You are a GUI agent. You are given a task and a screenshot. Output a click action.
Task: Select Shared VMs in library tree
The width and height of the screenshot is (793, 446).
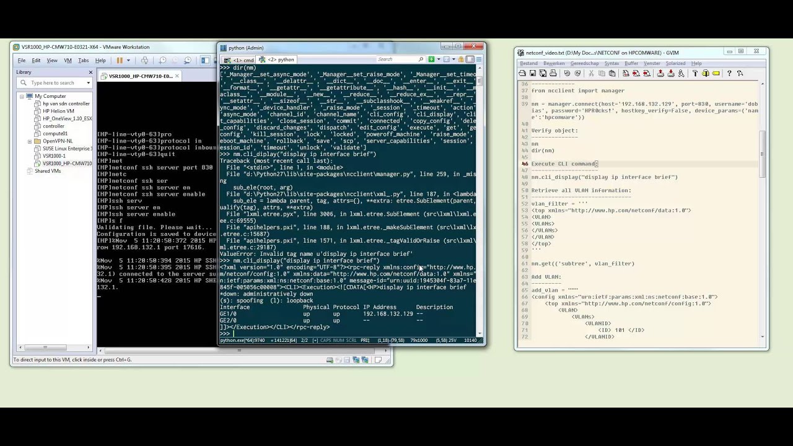tap(43, 171)
